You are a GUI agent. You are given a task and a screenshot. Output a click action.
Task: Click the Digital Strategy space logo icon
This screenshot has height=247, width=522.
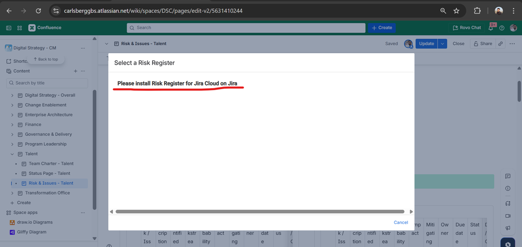click(x=8, y=48)
